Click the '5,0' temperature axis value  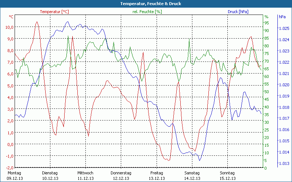click(11, 86)
